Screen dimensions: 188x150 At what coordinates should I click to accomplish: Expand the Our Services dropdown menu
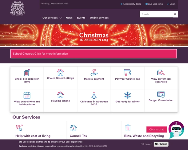[x=52, y=18]
